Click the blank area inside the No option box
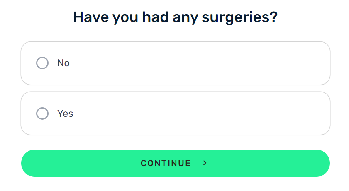This screenshot has height=191, width=349. click(x=200, y=63)
